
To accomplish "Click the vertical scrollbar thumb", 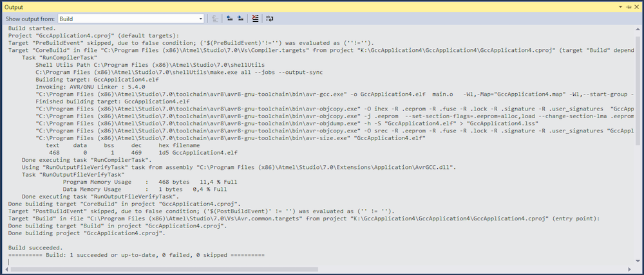I will 638,90.
